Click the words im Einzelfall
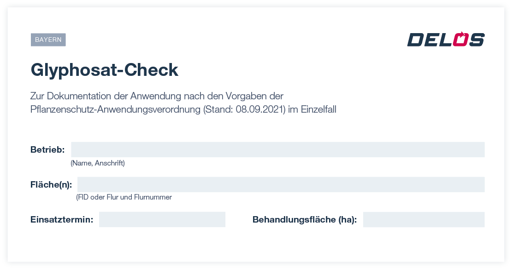Image resolution: width=513 pixels, height=269 pixels. click(x=312, y=109)
